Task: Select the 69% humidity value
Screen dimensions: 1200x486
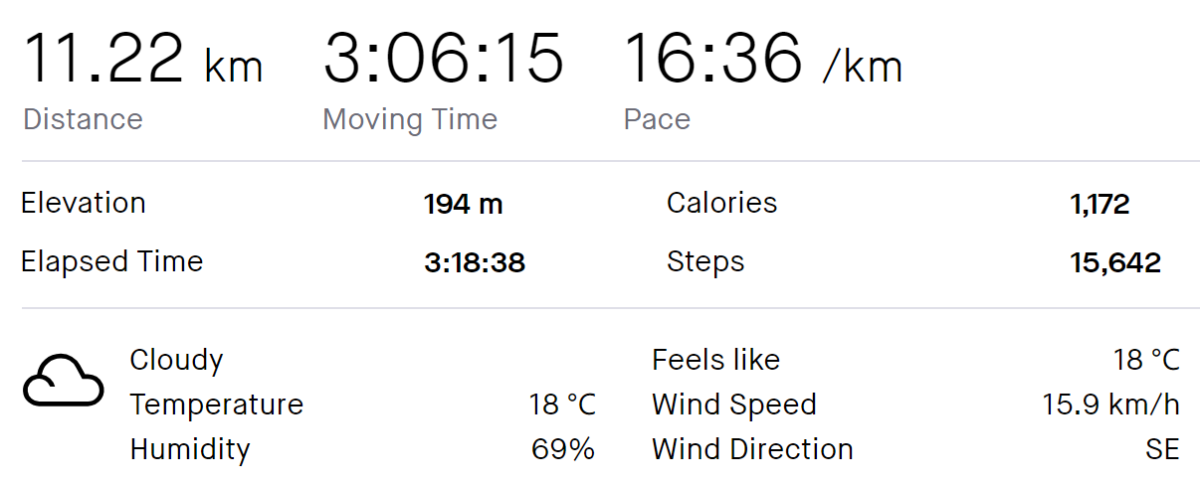Action: [563, 449]
